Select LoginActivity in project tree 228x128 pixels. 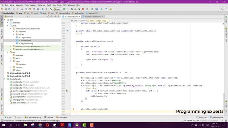click(x=26, y=37)
